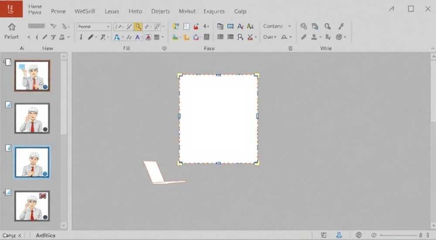436x240 pixels.
Task: Toggle the checkbox beside the second slide
Action: 8,105
